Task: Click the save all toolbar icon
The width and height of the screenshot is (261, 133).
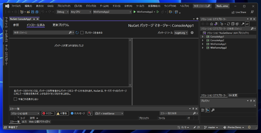Action: 37,12
